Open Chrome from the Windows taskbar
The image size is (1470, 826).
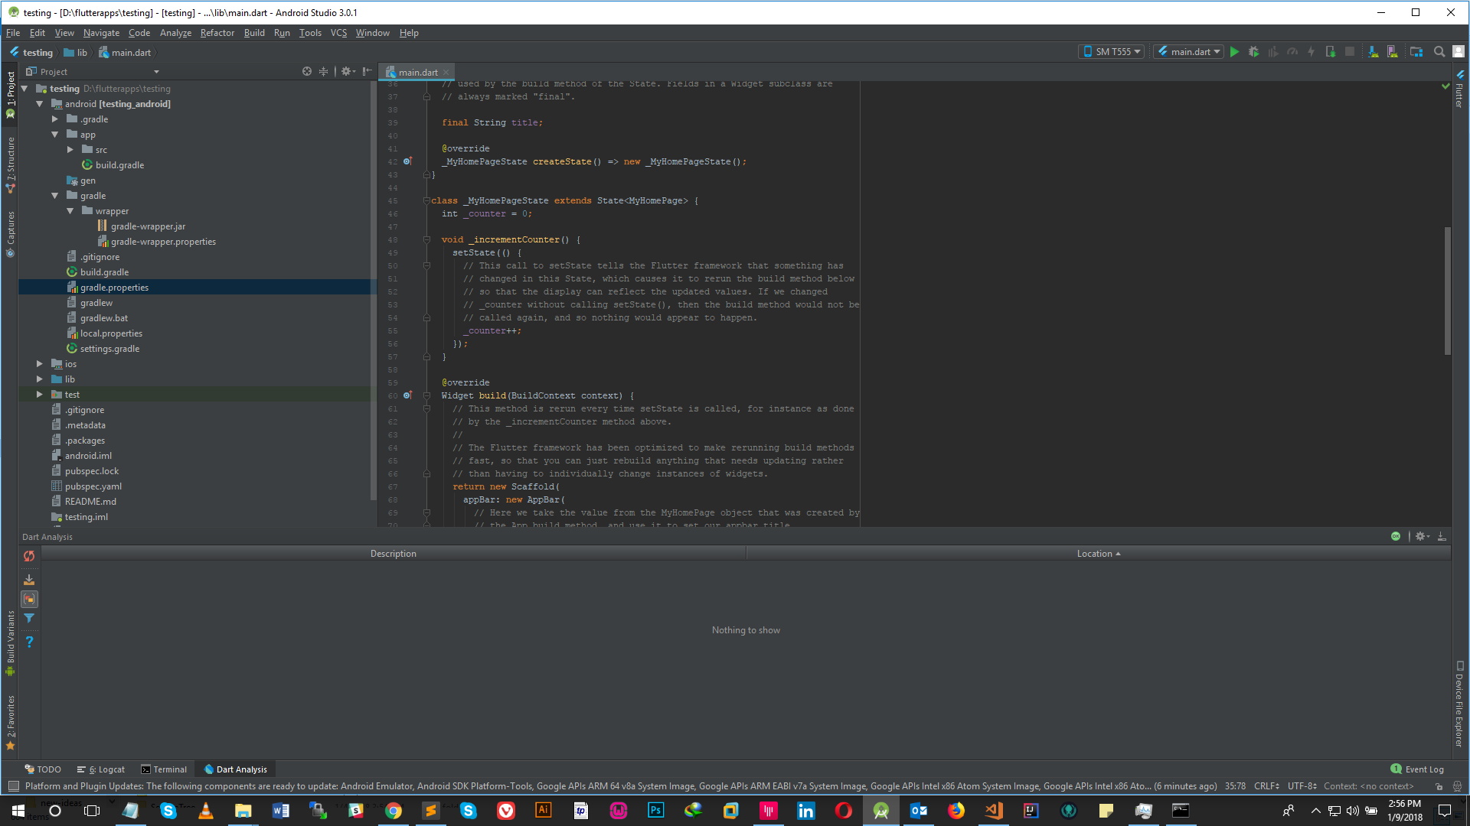click(394, 811)
